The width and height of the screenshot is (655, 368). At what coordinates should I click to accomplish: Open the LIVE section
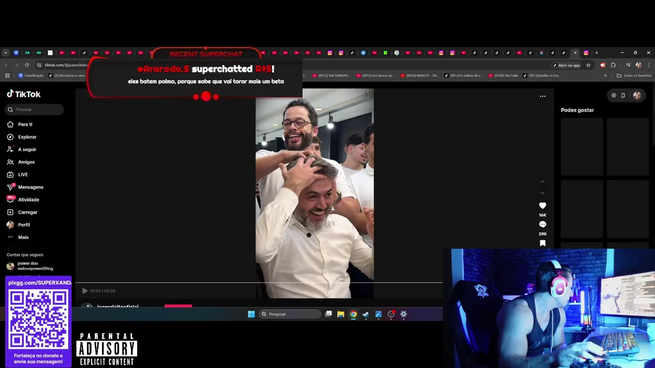point(17,174)
